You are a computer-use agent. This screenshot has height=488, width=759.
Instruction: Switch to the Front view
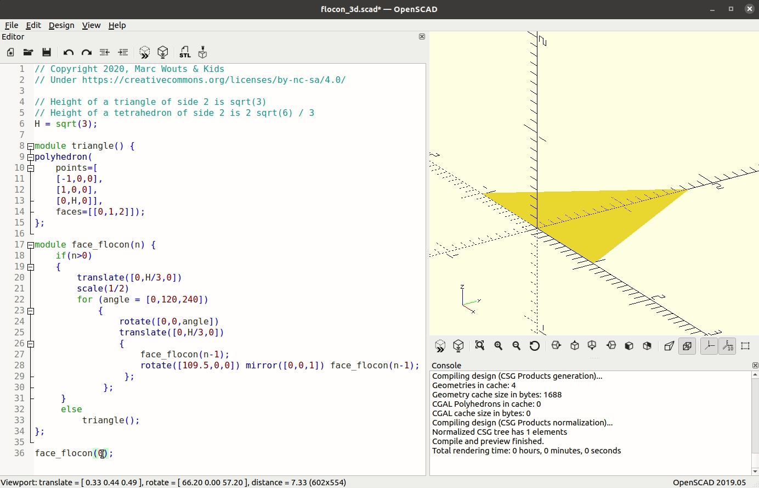[630, 346]
